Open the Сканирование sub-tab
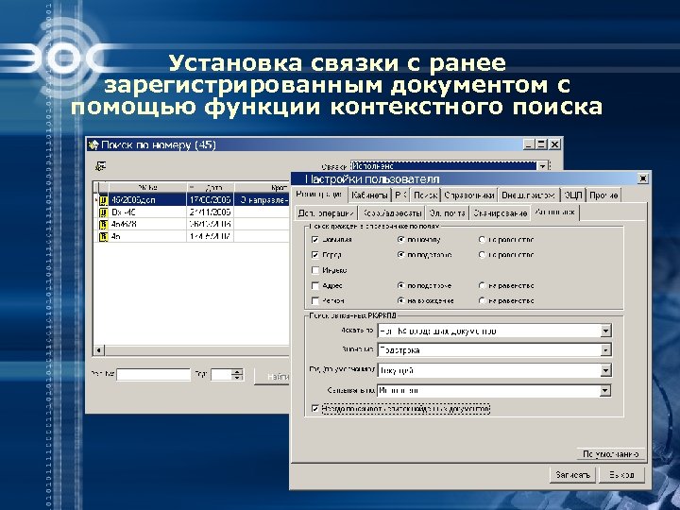This screenshot has width=680, height=510. pyautogui.click(x=500, y=213)
